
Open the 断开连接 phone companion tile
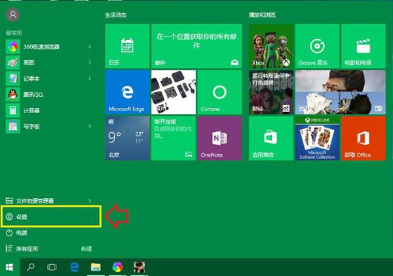174,138
